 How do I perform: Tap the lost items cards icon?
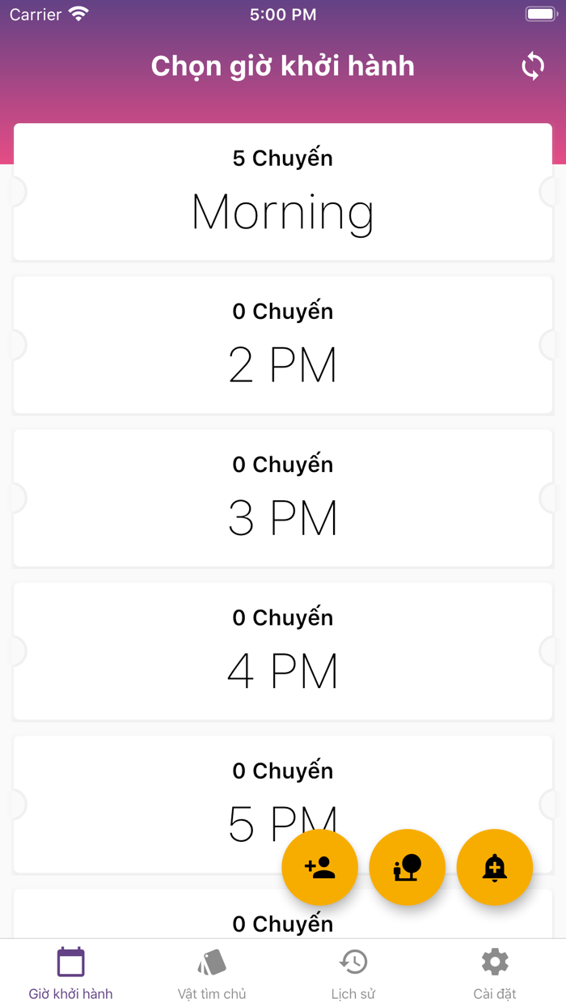click(x=212, y=962)
